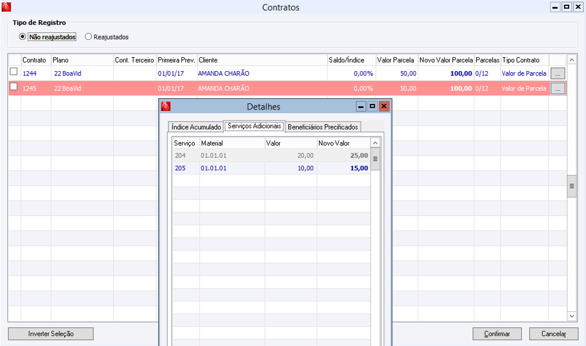The width and height of the screenshot is (586, 346).
Task: Select the Reajustados radio option
Action: pyautogui.click(x=89, y=37)
